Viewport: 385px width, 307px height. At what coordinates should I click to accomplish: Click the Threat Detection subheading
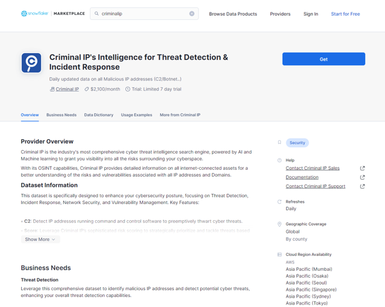(x=39, y=280)
